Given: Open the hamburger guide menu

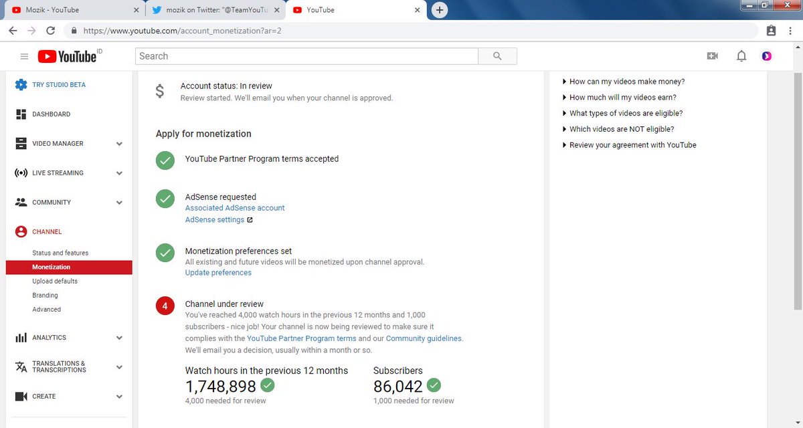Looking at the screenshot, I should [x=25, y=57].
